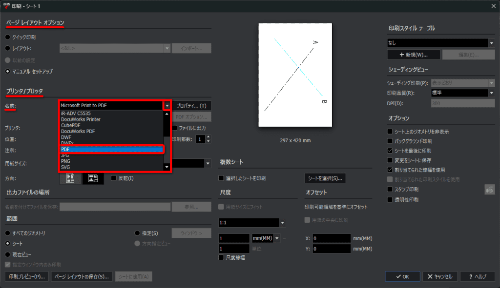
Task: Enable the 反転(I) checkbox
Action: pyautogui.click(x=114, y=178)
